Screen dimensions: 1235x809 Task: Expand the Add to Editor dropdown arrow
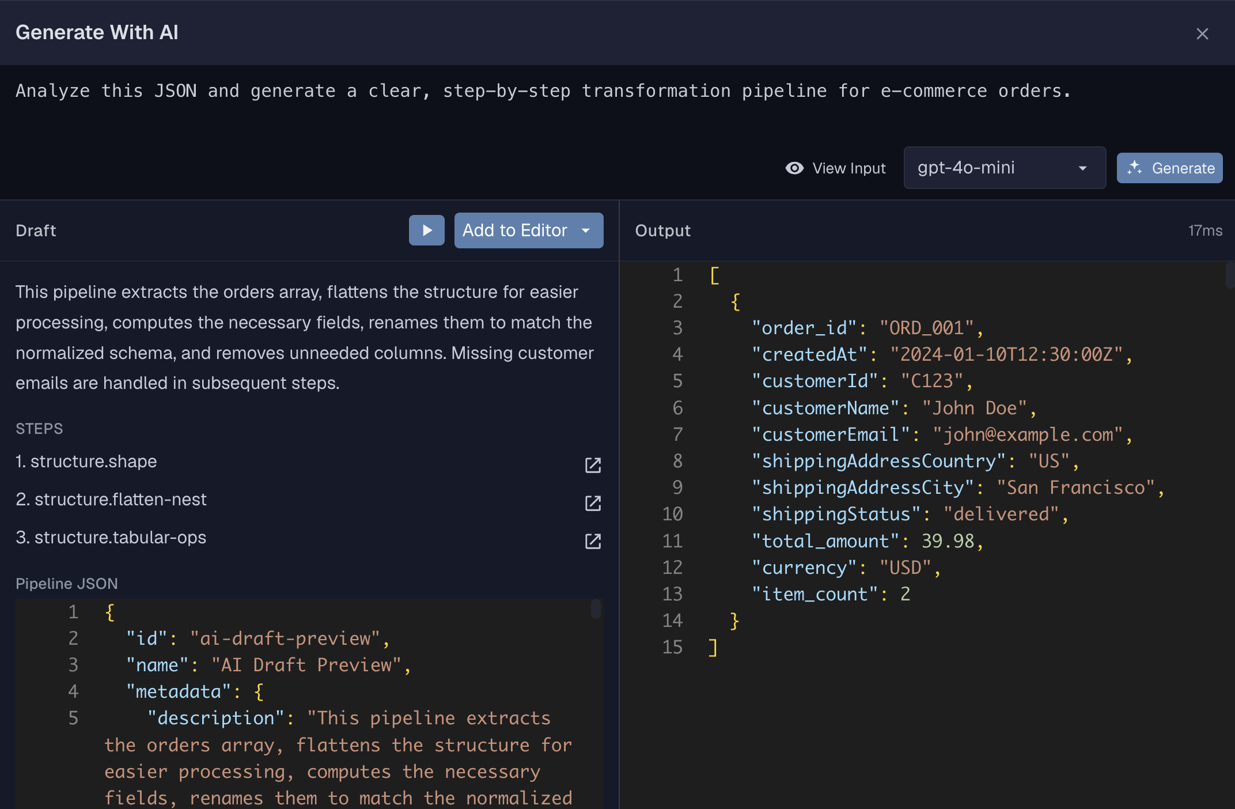[x=586, y=230]
